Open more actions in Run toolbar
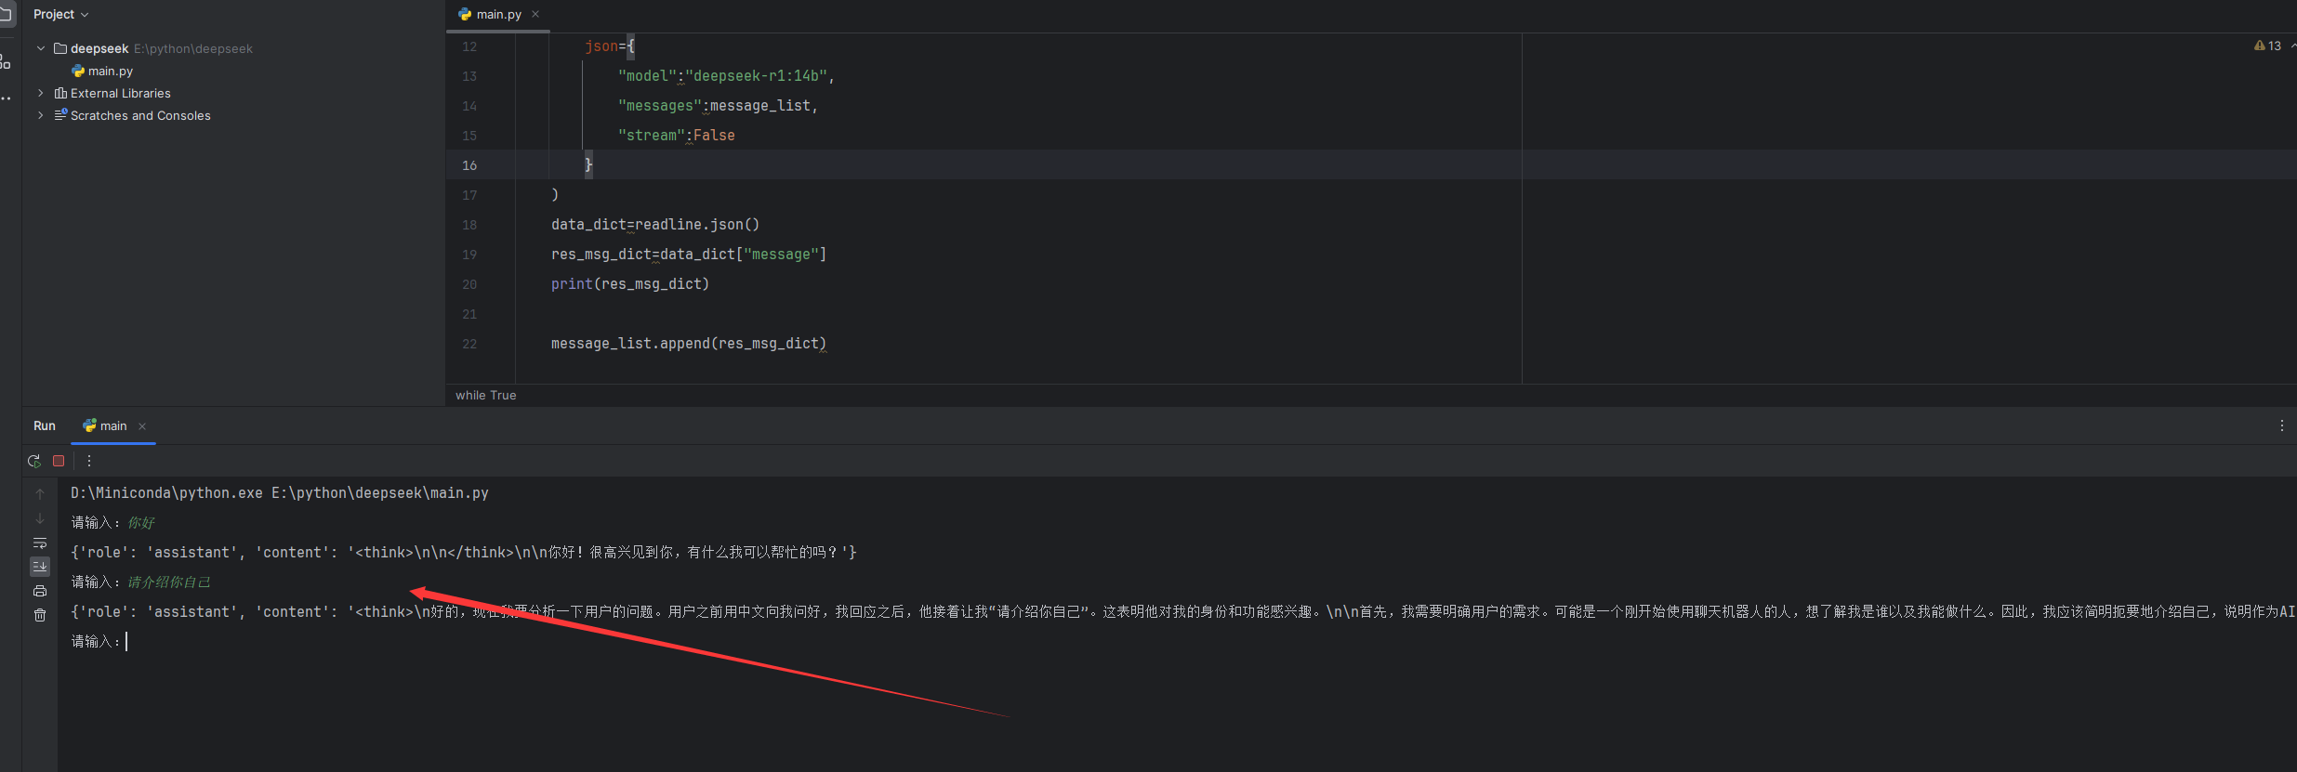Viewport: 2297px width, 772px height. (x=89, y=461)
